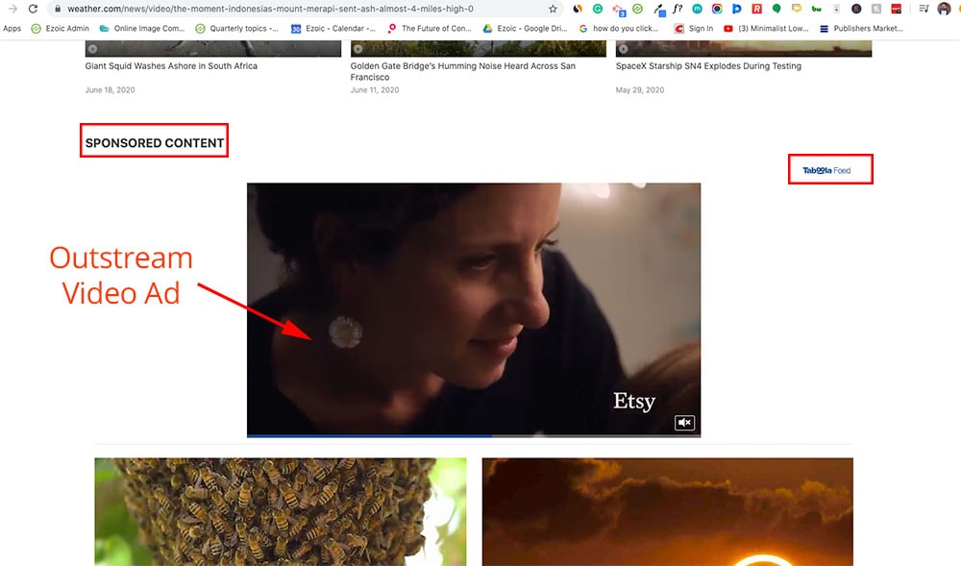
Task: Open Giant Squid Washes Ashore article
Action: click(x=171, y=66)
